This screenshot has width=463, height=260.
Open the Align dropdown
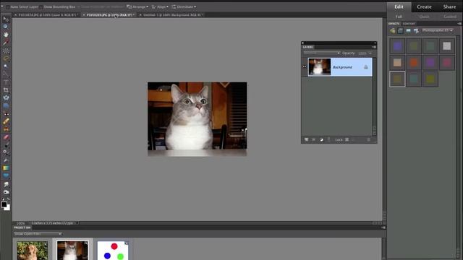160,6
